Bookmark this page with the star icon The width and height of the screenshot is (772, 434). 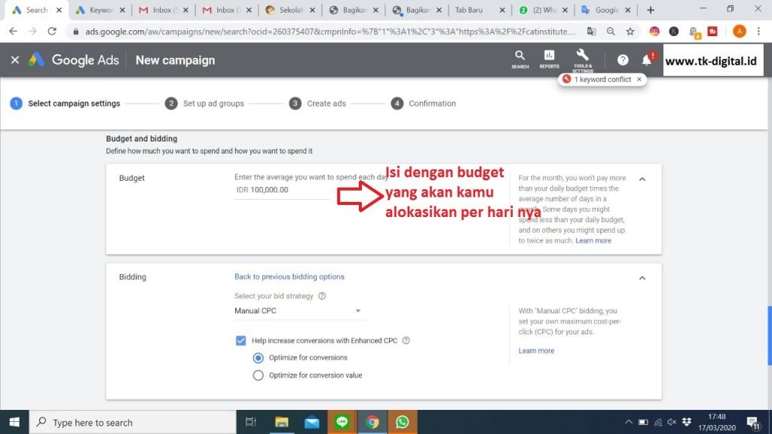click(x=630, y=32)
